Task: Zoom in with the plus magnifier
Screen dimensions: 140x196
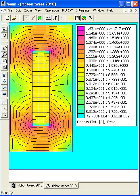Action: pyautogui.click(x=4, y=48)
